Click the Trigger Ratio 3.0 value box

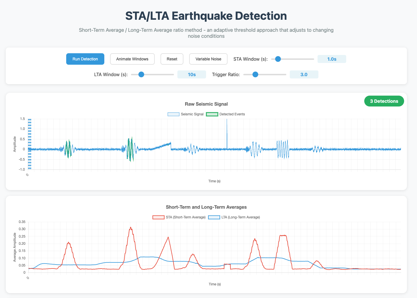tap(304, 74)
